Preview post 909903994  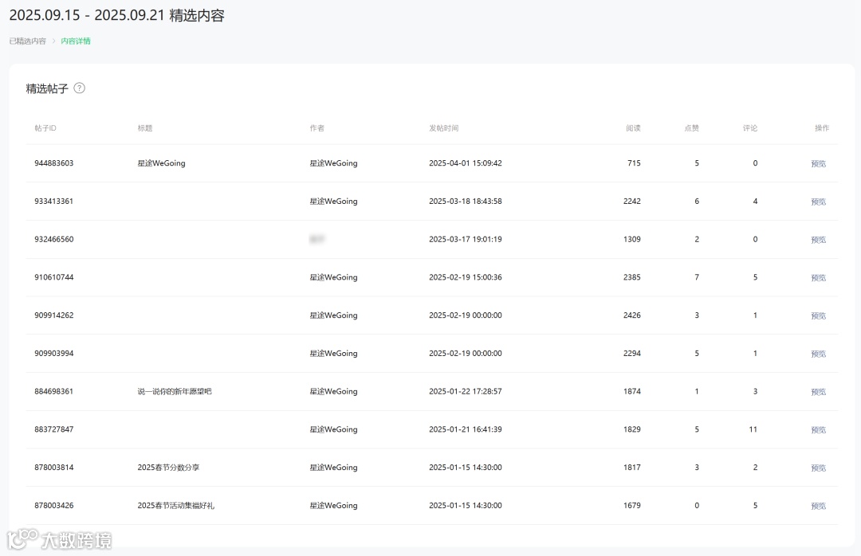coord(818,354)
